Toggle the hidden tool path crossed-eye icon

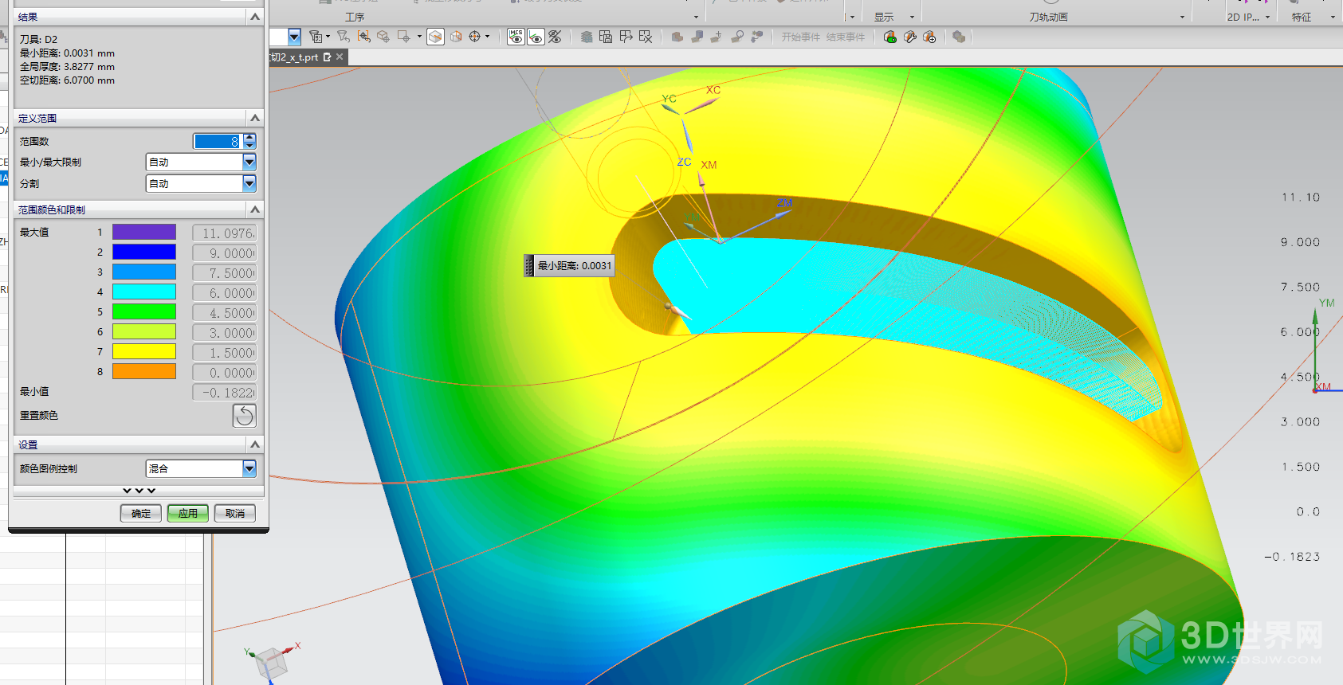tap(555, 37)
